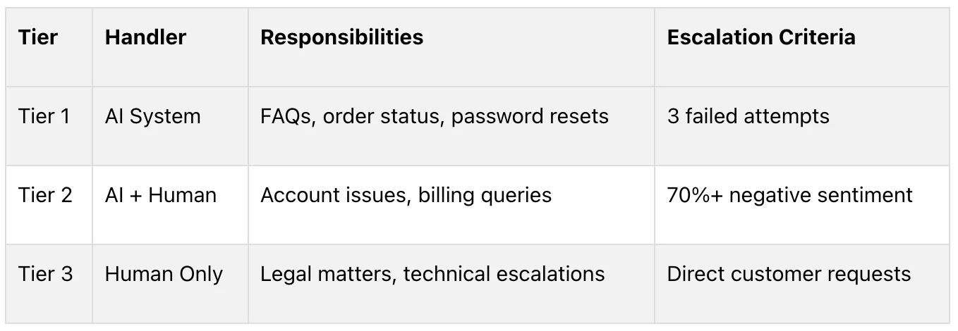Click the Tier column header
The image size is (958, 331).
point(49,47)
